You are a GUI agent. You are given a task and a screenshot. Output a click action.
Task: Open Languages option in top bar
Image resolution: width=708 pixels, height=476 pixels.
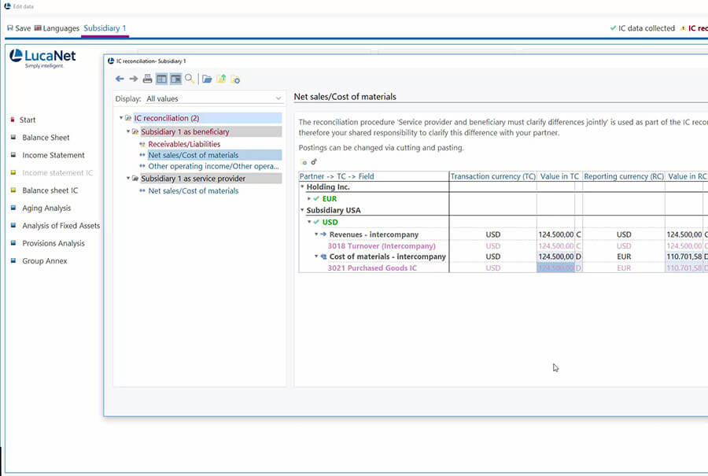57,28
